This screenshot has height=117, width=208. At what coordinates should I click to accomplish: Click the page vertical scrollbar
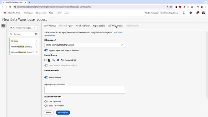pyautogui.click(x=207, y=65)
